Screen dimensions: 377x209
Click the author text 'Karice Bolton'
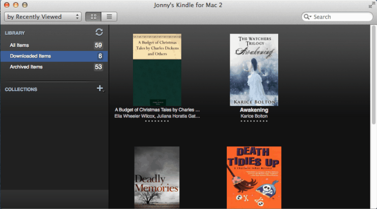coord(254,116)
